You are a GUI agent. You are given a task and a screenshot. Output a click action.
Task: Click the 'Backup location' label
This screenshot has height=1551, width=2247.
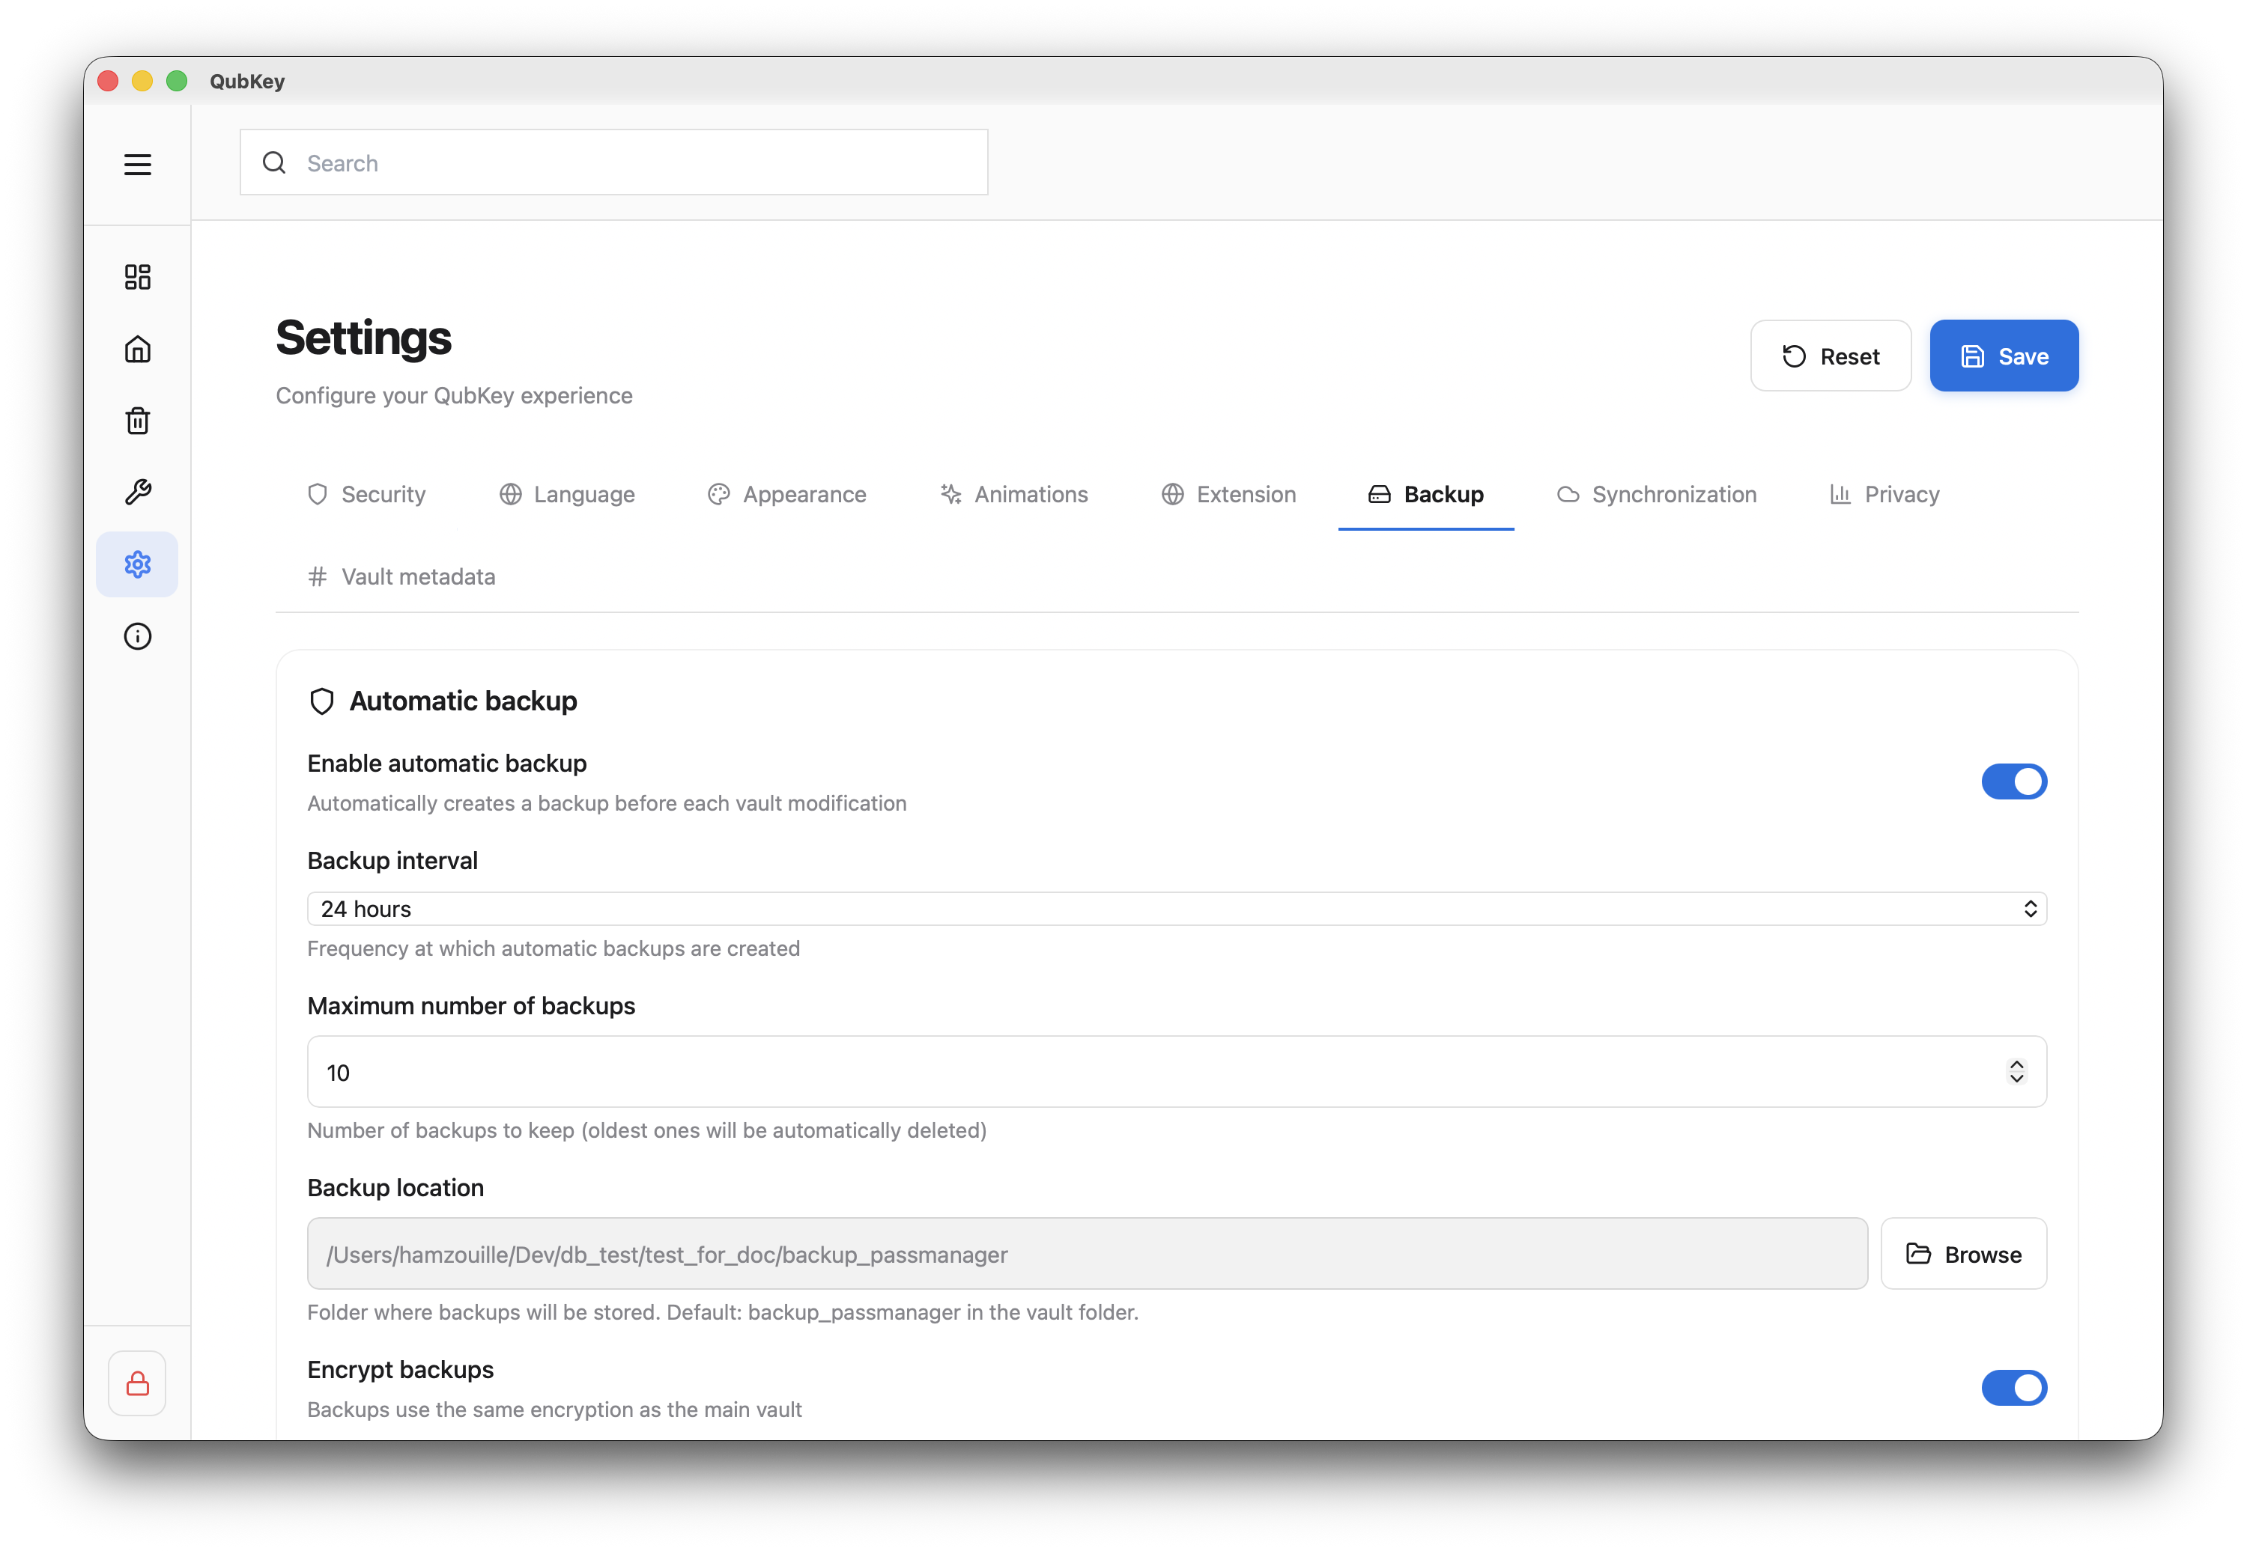(x=395, y=1187)
